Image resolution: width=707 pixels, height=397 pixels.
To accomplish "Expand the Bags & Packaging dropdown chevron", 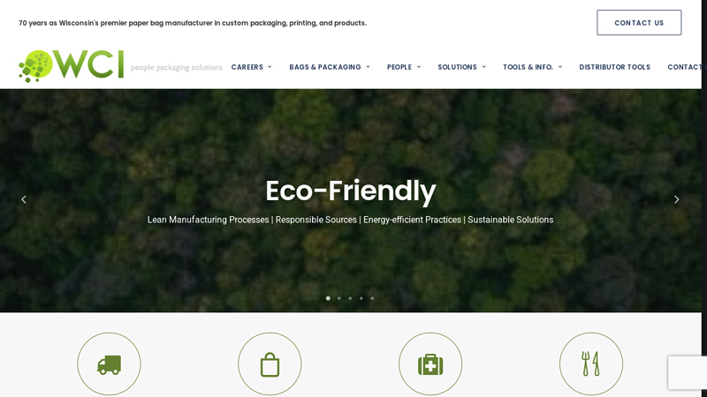I will pos(368,67).
